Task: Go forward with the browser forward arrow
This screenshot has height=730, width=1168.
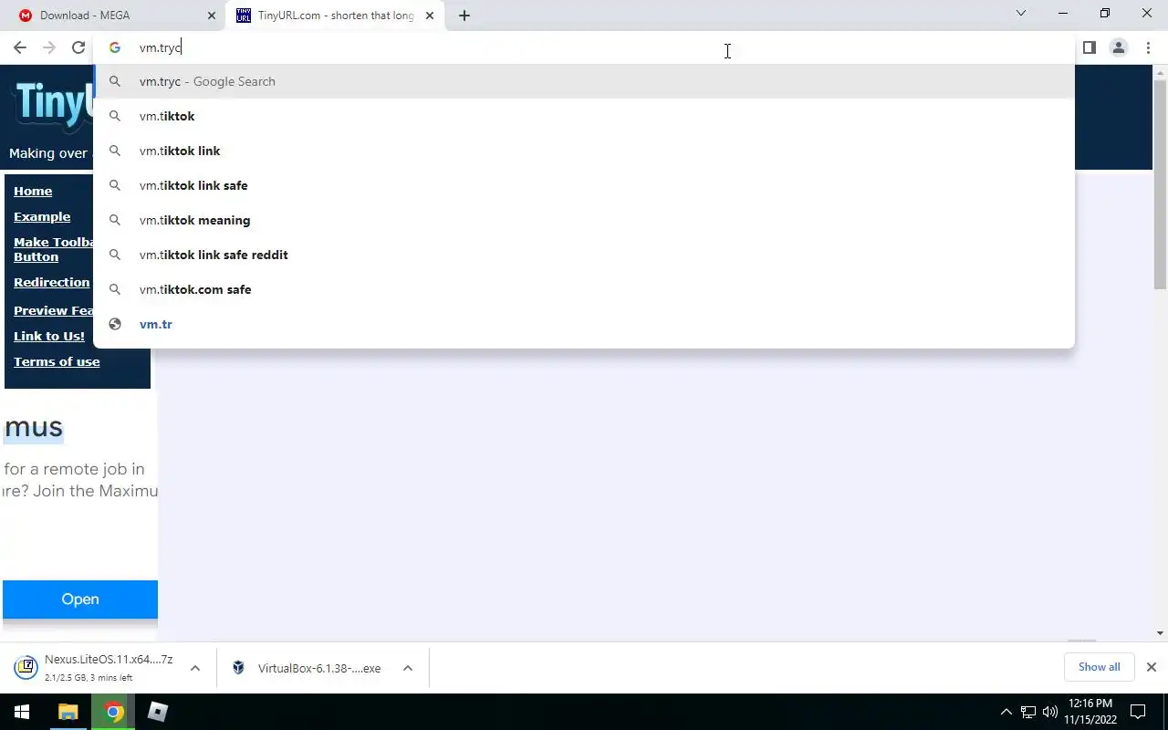Action: (49, 47)
